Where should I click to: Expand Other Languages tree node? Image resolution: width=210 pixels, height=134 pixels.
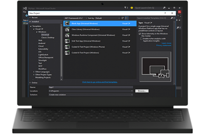(x=34, y=72)
